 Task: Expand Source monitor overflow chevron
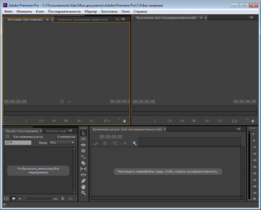point(119,119)
